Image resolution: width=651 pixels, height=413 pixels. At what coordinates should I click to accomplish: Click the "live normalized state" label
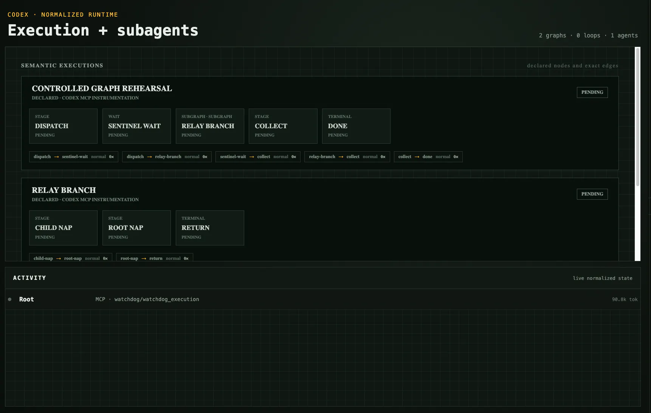tap(603, 278)
